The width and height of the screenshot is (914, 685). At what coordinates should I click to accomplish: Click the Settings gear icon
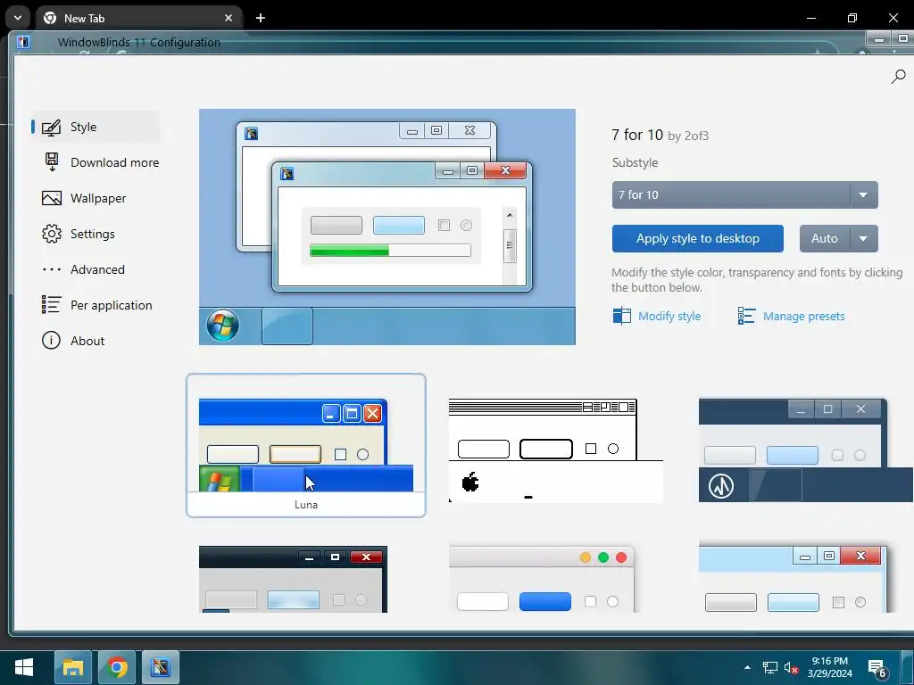51,234
